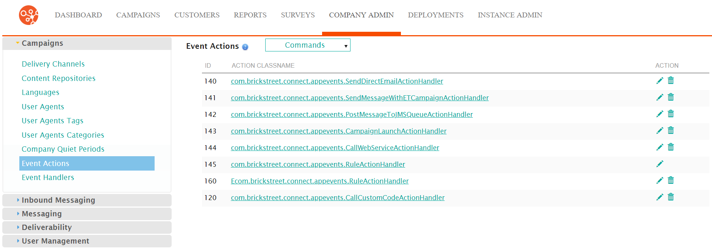Edit action 145 RuleActionHandler pencil icon
The height and width of the screenshot is (250, 712).
pyautogui.click(x=660, y=164)
